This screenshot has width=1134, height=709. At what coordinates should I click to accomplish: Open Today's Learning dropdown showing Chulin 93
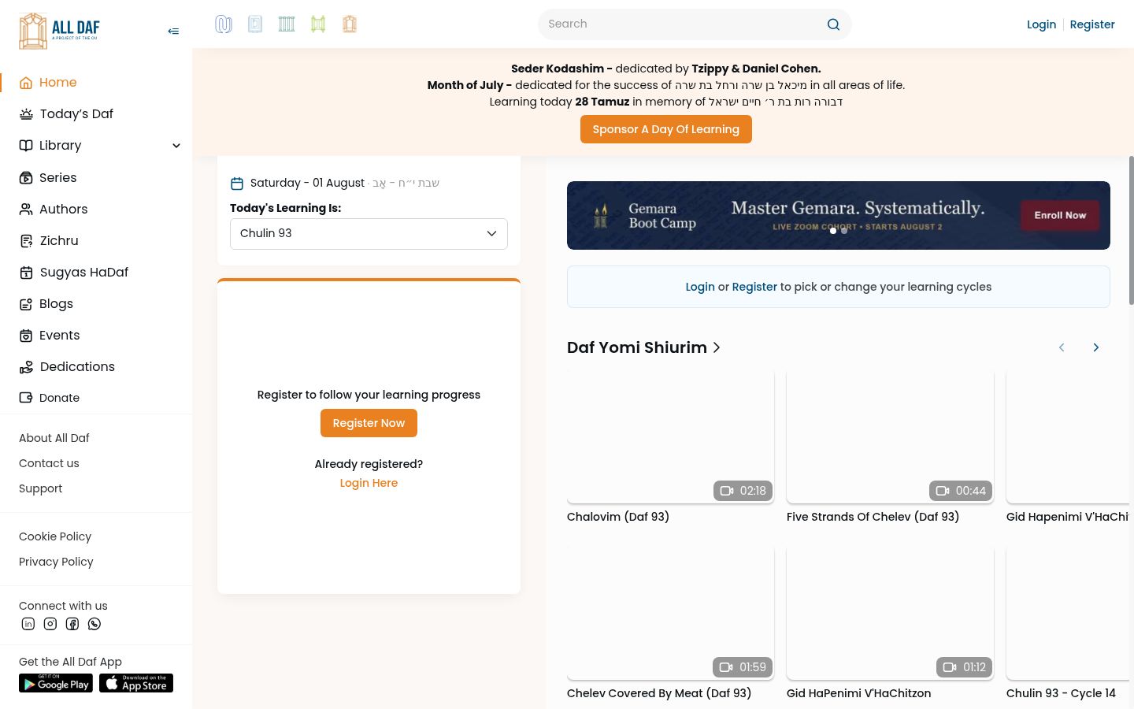369,234
